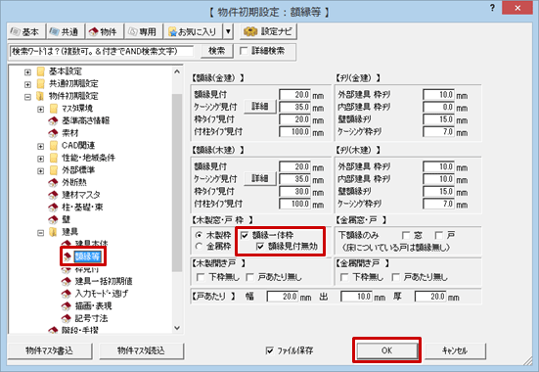The height and width of the screenshot is (372, 539).
Task: Select the 基準高さ情報 tree item icon
Action: pyautogui.click(x=53, y=120)
